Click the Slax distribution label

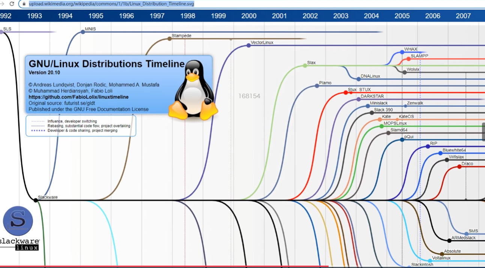pos(311,63)
